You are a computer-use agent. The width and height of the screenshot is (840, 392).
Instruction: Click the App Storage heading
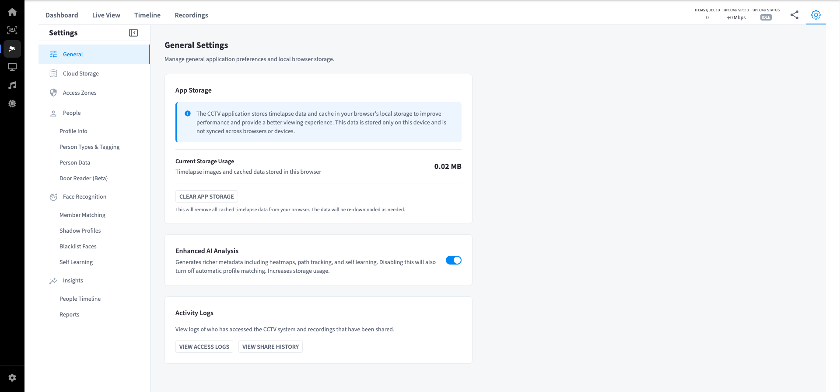click(193, 90)
